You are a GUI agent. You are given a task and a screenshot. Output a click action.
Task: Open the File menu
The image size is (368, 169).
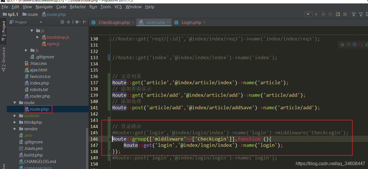point(5,7)
